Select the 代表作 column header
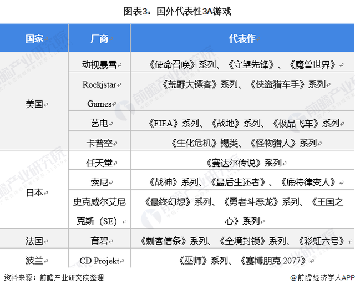The width and height of the screenshot is (355, 289). 242,38
